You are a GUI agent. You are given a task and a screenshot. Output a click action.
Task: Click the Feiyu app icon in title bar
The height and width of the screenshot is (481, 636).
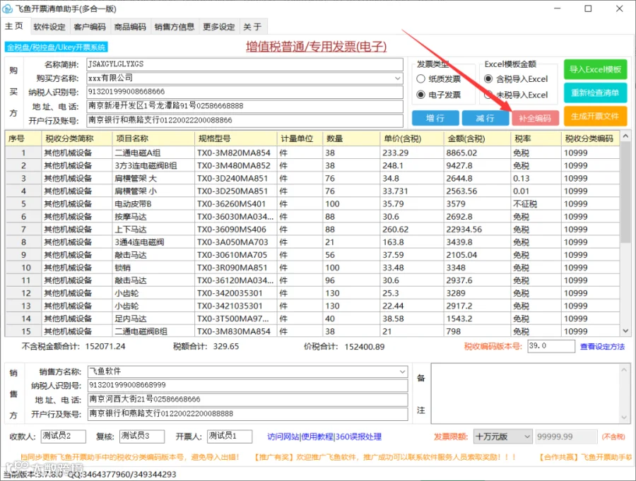pyautogui.click(x=8, y=8)
